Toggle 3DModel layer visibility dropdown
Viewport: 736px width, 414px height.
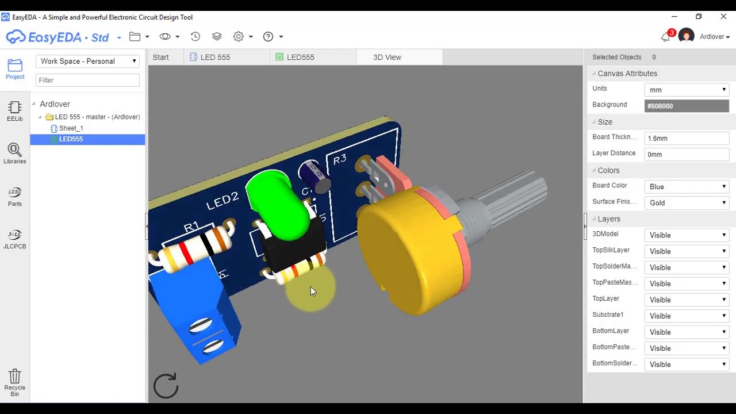687,235
